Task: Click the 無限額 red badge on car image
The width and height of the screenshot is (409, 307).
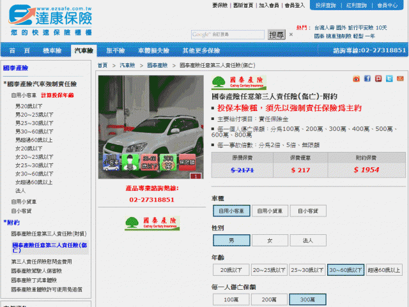Action: pos(187,162)
